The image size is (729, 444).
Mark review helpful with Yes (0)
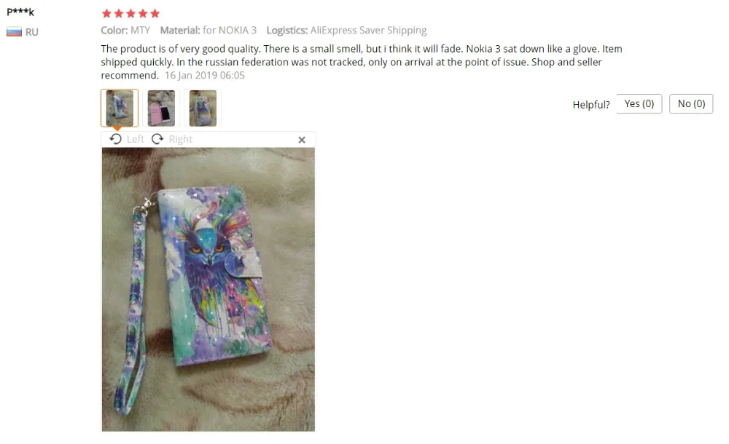point(639,103)
